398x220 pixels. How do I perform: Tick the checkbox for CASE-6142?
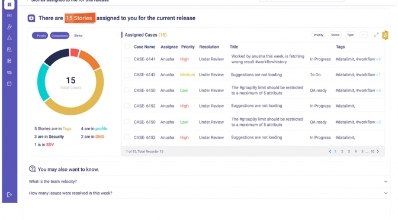[x=127, y=75]
